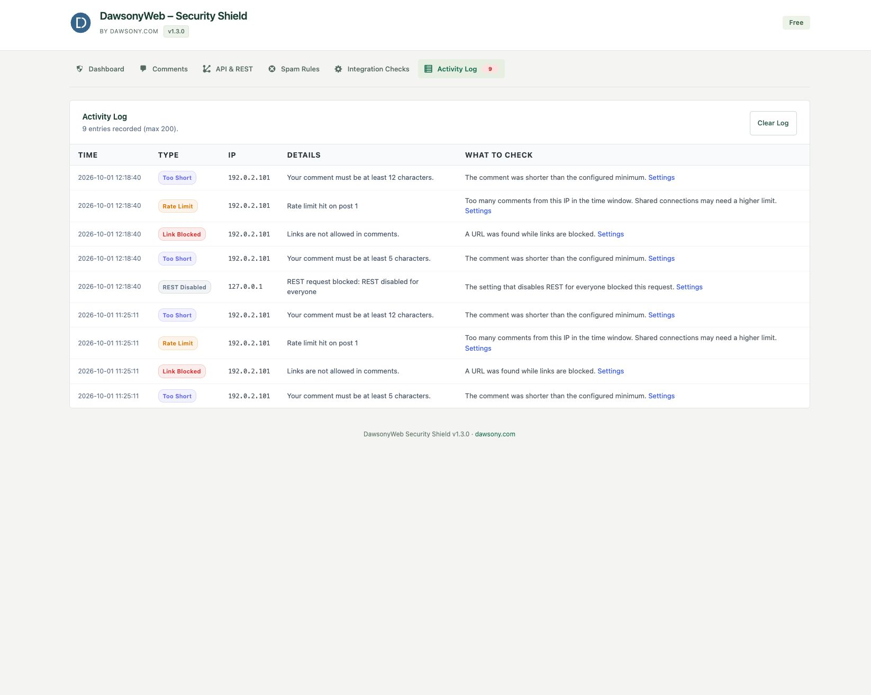Visit the dawsony.com footer link

(495, 434)
